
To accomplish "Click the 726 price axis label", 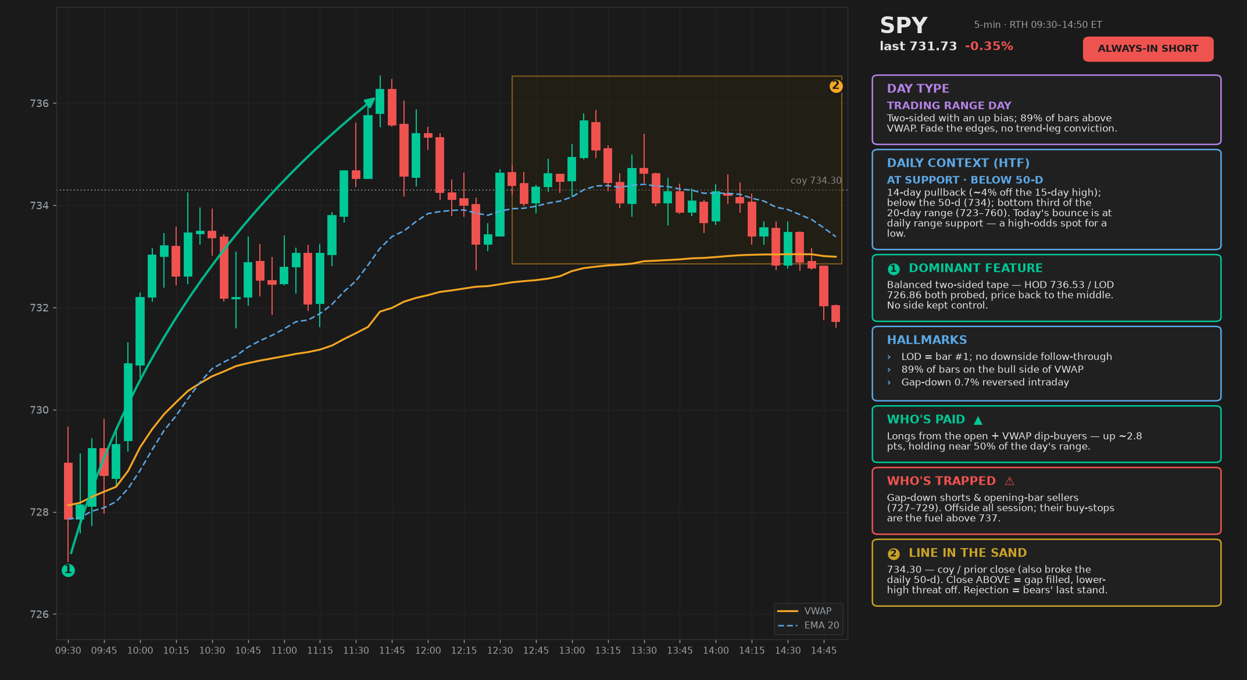I will (x=39, y=615).
